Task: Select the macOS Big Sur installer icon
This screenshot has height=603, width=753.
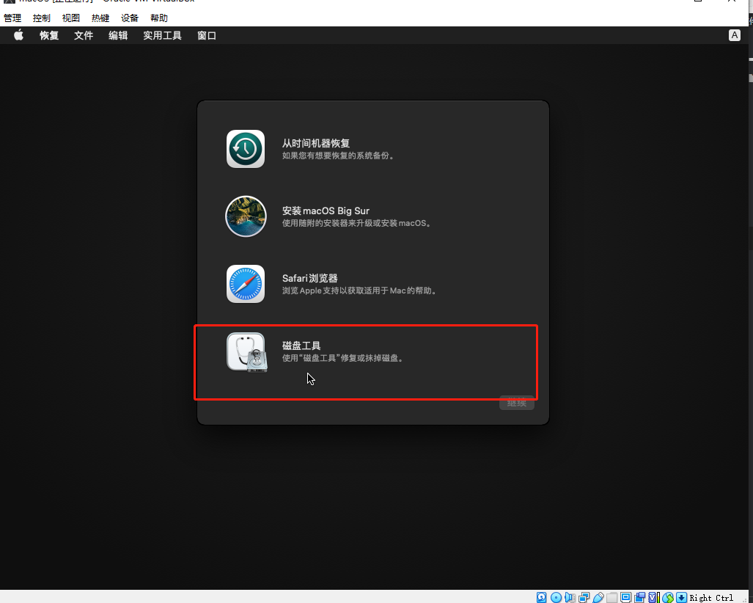Action: pos(246,216)
